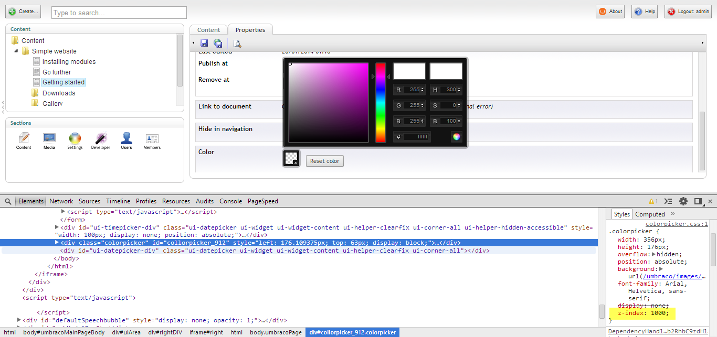Click the Save disk icon in toolbar
The height and width of the screenshot is (337, 717).
(x=204, y=44)
